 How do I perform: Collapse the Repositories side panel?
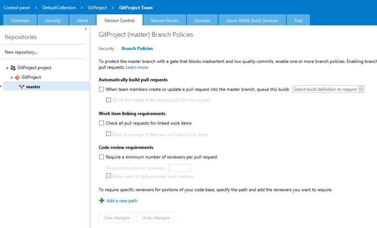pos(86,29)
